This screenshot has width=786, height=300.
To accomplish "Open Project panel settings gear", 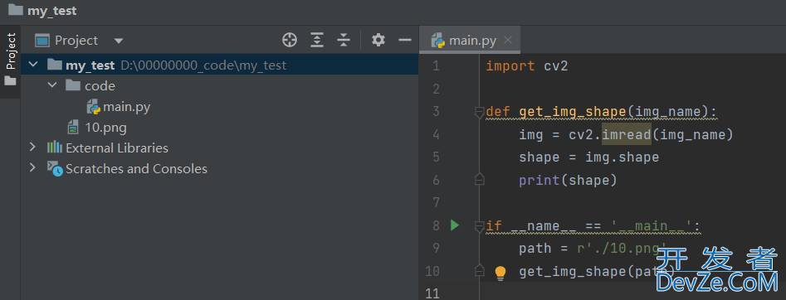I will tap(378, 40).
